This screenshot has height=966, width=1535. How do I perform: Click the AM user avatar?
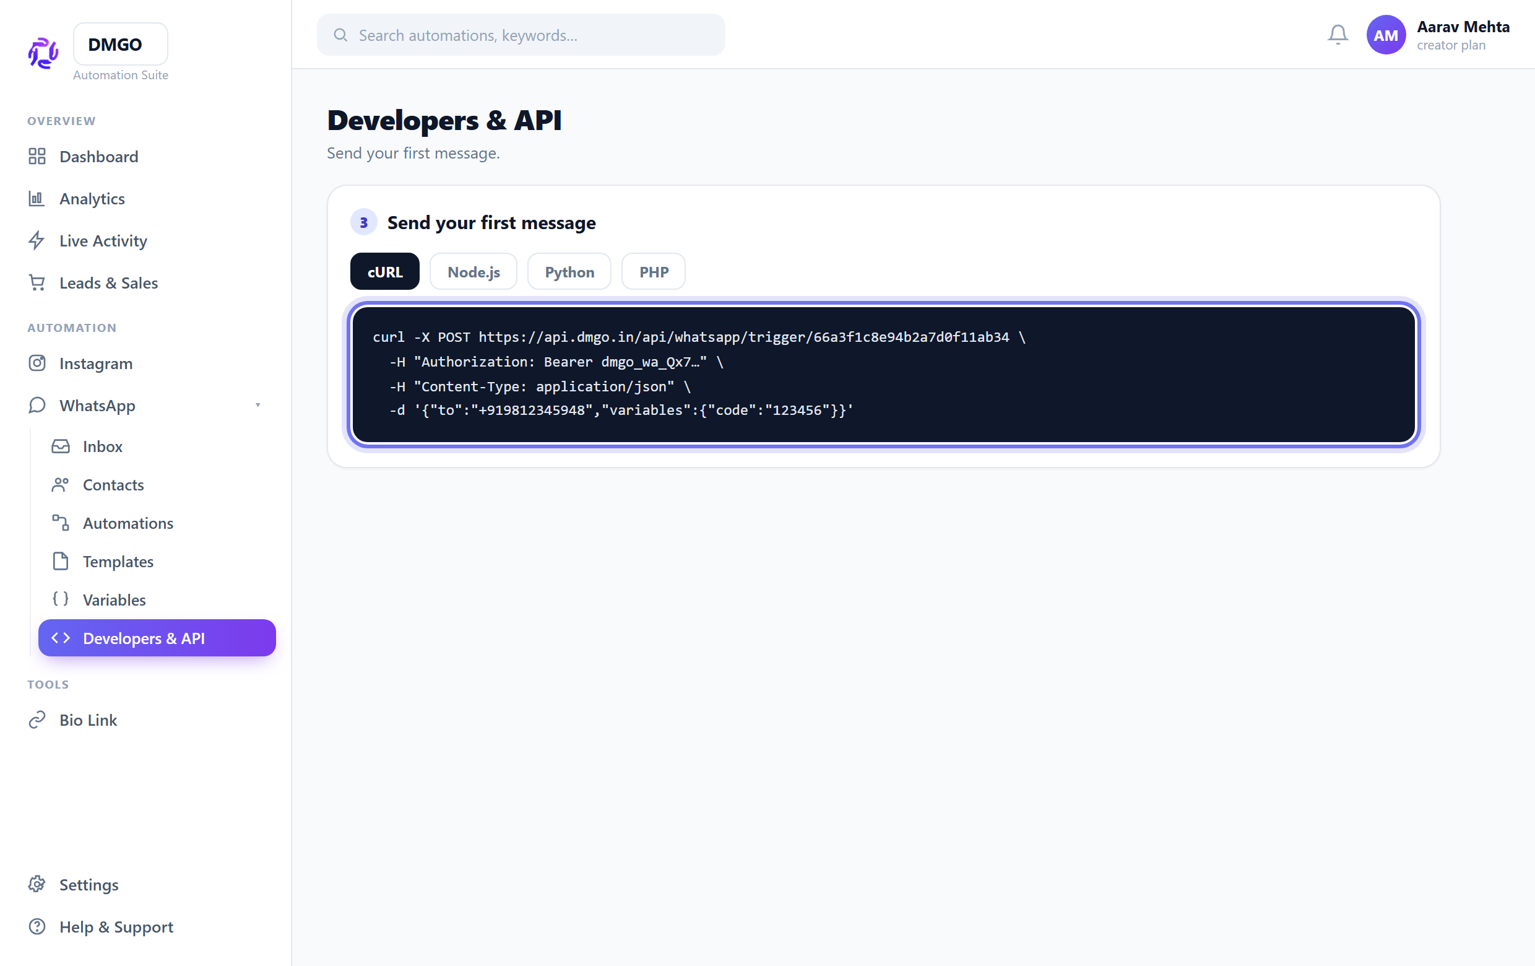(1386, 35)
